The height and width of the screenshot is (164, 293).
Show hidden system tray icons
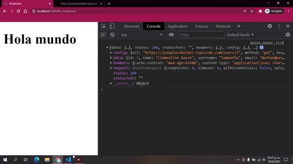pyautogui.click(x=238, y=160)
